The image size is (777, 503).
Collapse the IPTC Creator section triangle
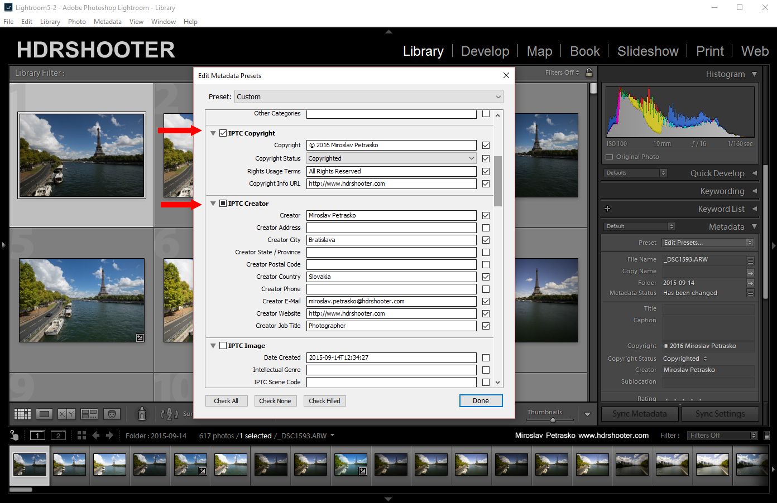point(213,204)
